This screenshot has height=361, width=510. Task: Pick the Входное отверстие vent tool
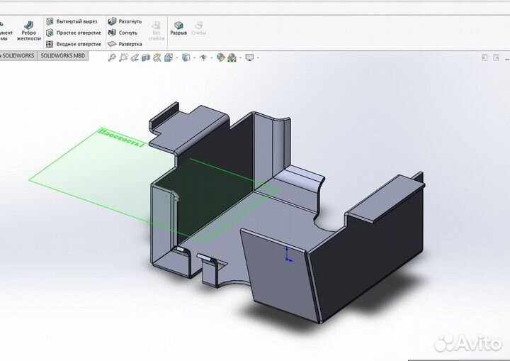(x=74, y=44)
